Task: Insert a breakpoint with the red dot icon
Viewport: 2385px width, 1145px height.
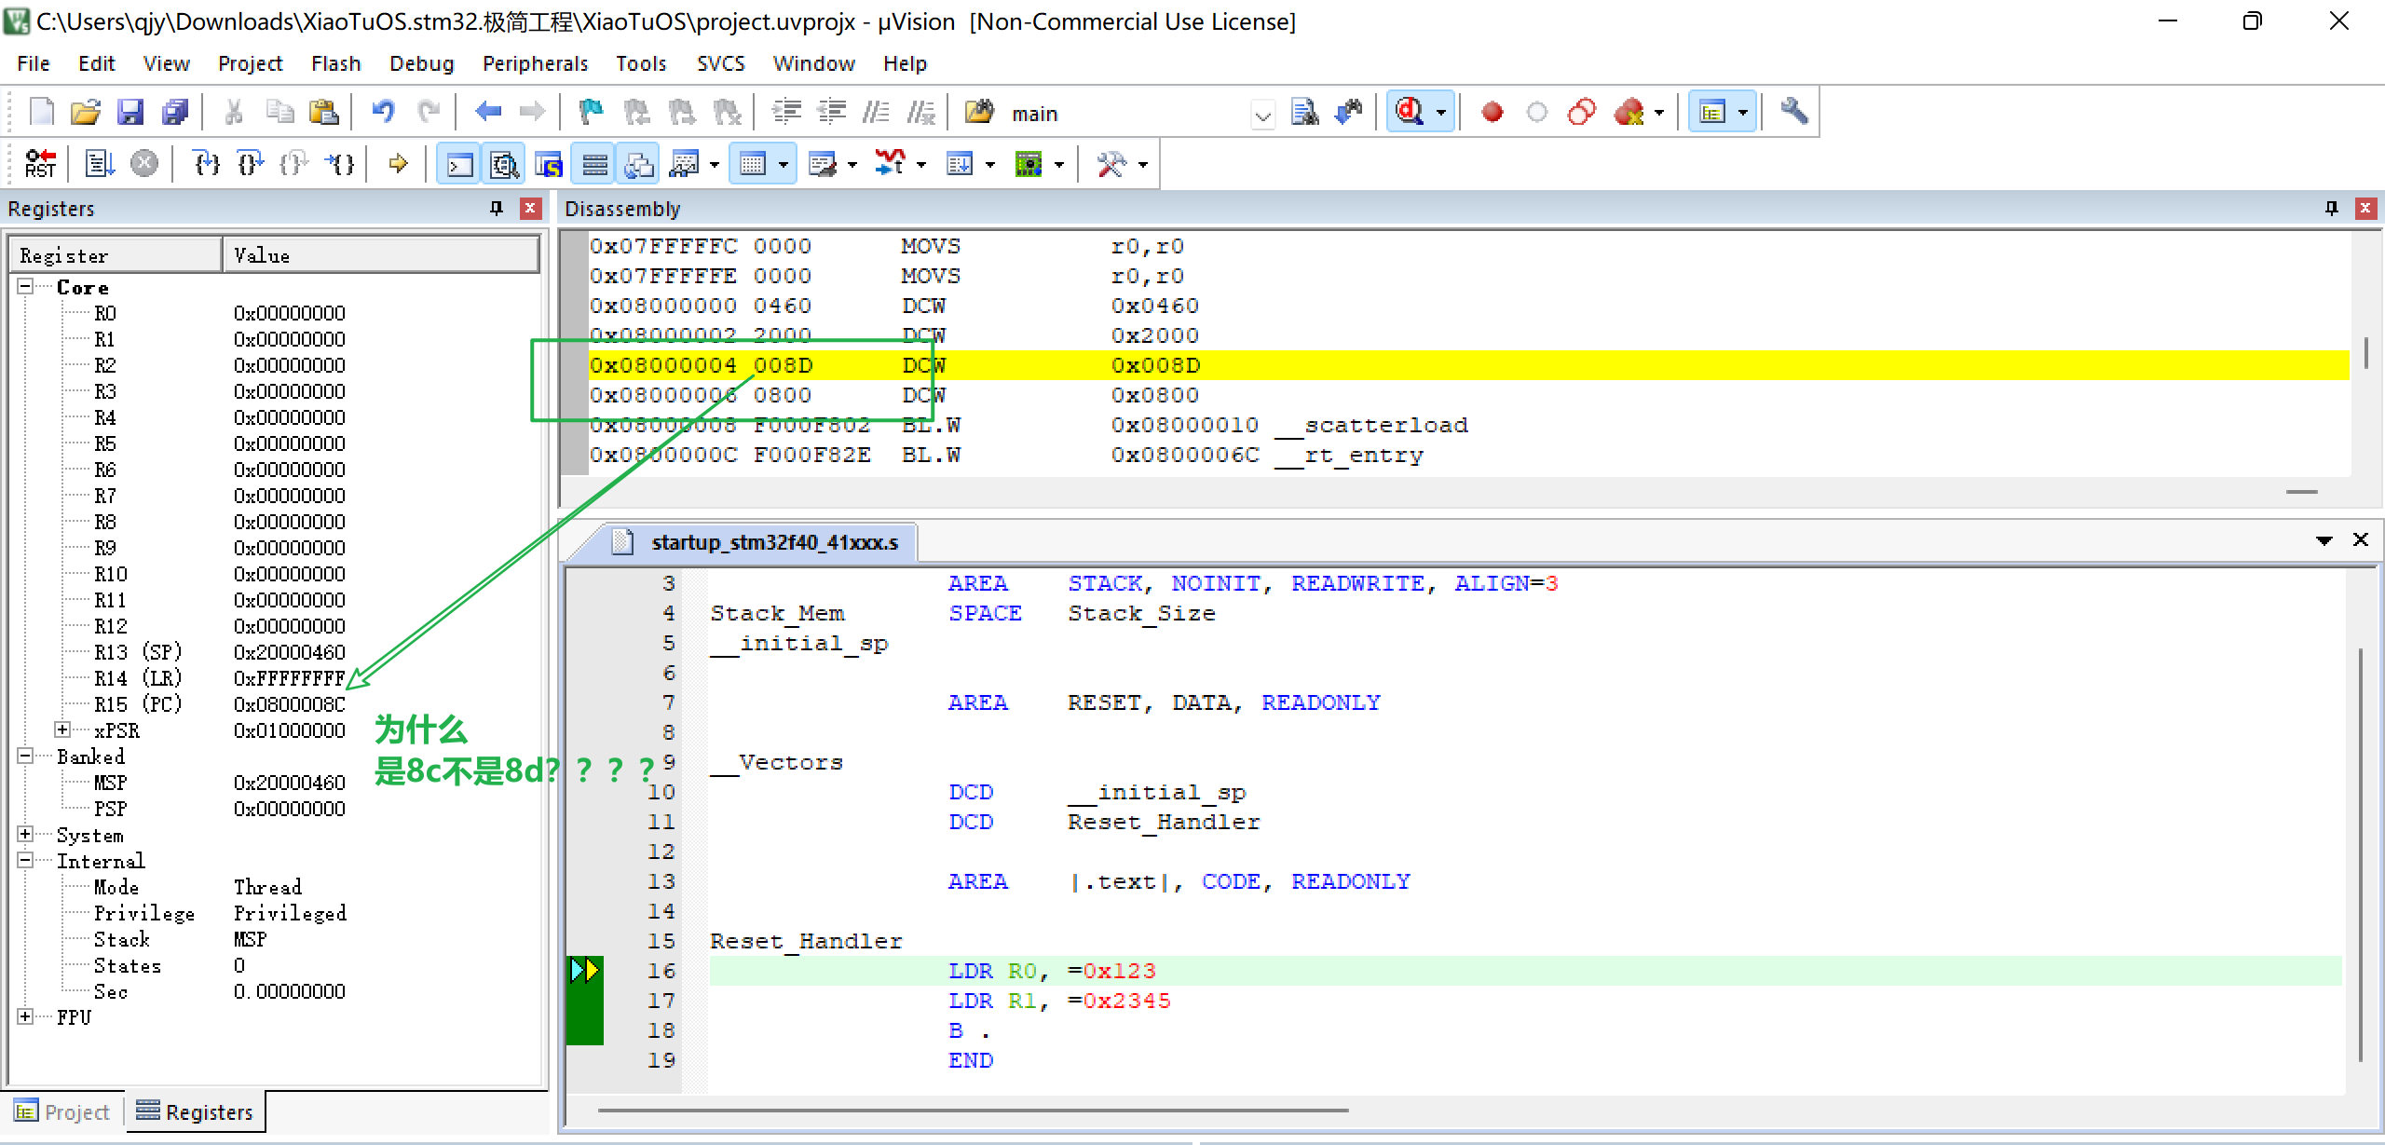Action: (x=1492, y=113)
